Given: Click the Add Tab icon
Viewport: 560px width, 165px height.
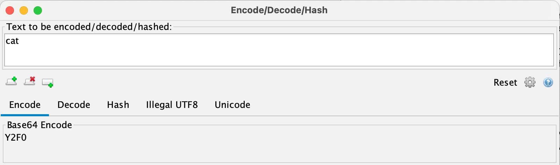Looking at the screenshot, I should 12,82.
